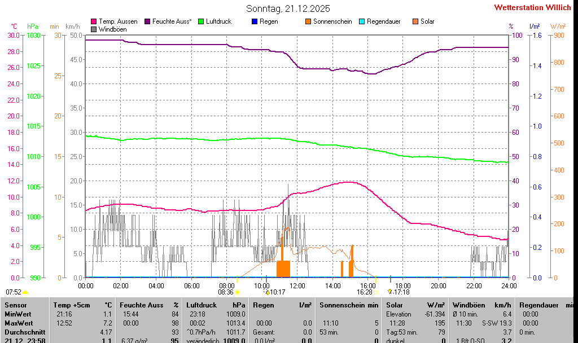Click the sun icon beside 07:52

click(x=25, y=292)
